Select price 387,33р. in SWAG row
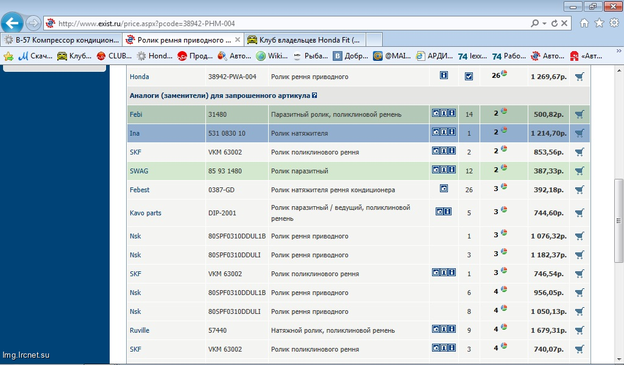This screenshot has height=365, width=624. 548,171
